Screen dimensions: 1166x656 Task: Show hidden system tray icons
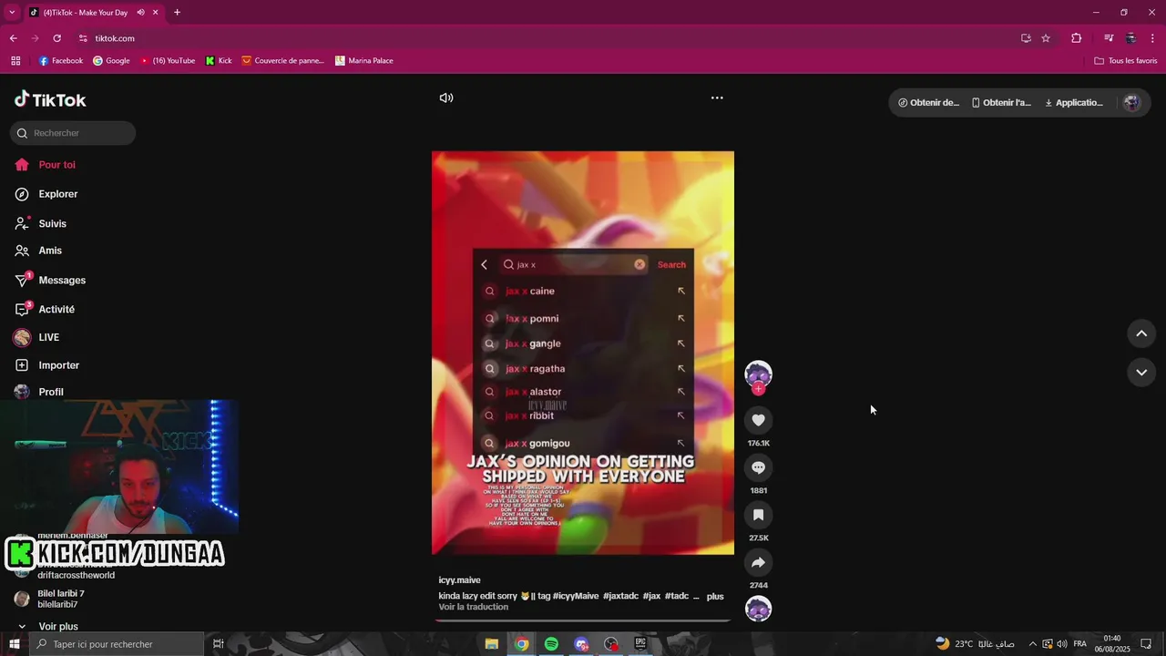coord(1032,644)
